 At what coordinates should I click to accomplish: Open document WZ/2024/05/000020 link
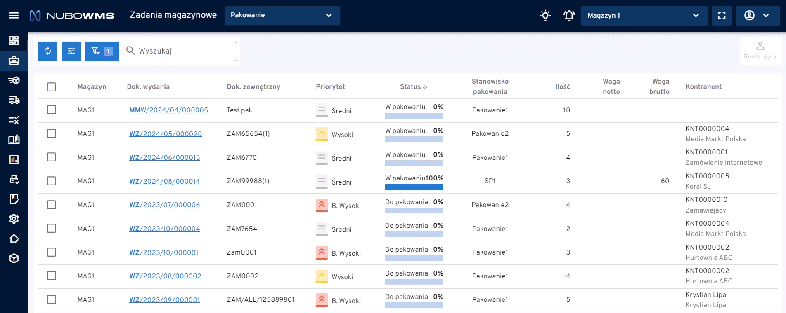pyautogui.click(x=166, y=134)
